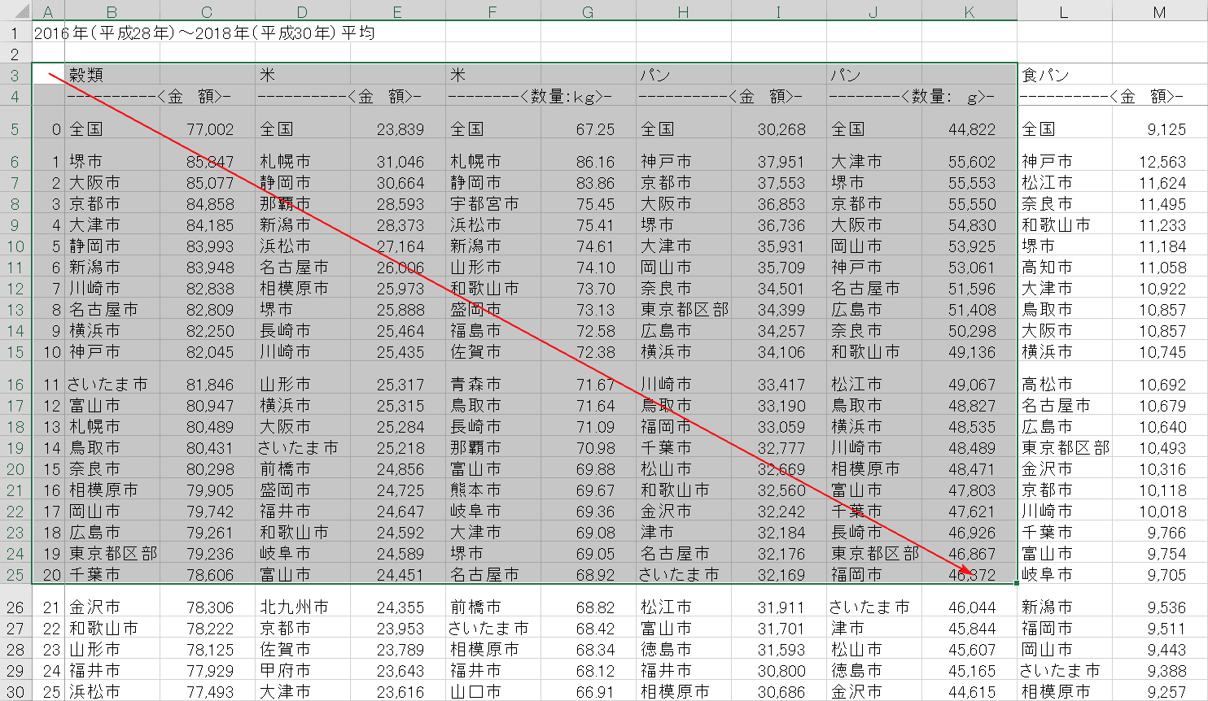Click the 穀類 header cell
Viewport: 1208px width, 701px height.
(112, 75)
